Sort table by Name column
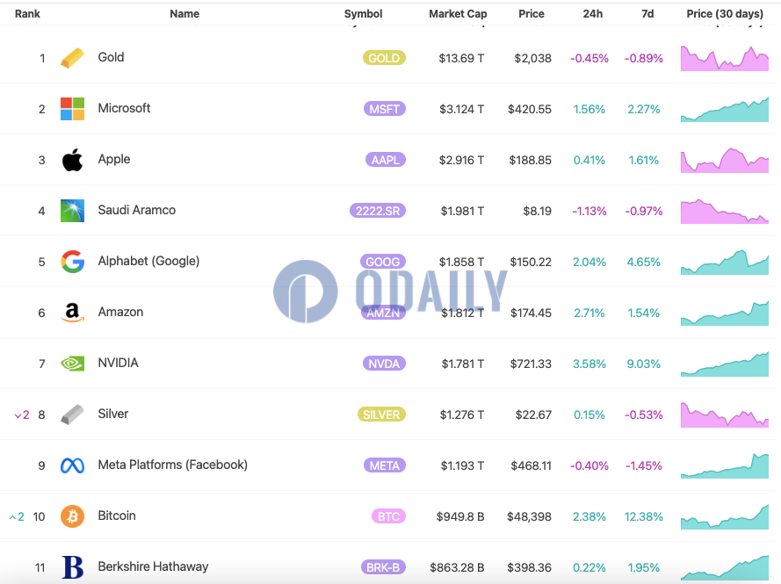 click(184, 14)
